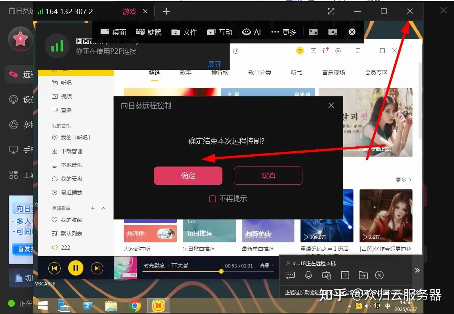The height and width of the screenshot is (314, 454).
Task: Check the 不再提示 don't remind again box
Action: [x=213, y=199]
